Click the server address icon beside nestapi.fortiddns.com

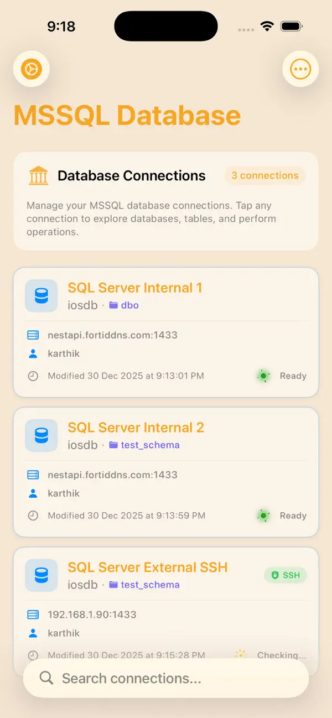pyautogui.click(x=33, y=335)
